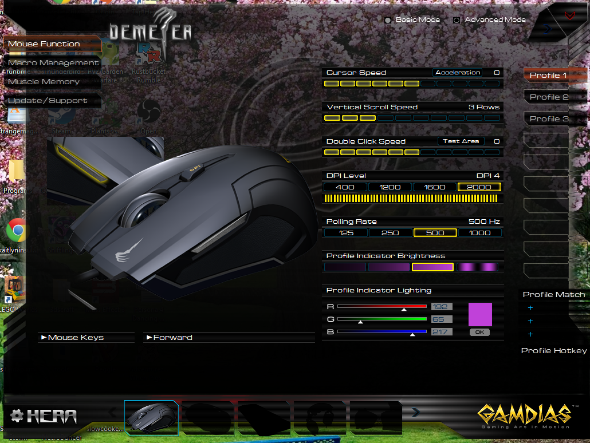Viewport: 590px width, 443px height.
Task: Click the Profile Match heading
Action: click(x=554, y=295)
